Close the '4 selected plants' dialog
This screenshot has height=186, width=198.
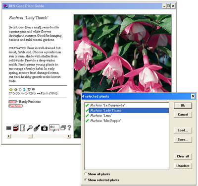tap(193, 96)
